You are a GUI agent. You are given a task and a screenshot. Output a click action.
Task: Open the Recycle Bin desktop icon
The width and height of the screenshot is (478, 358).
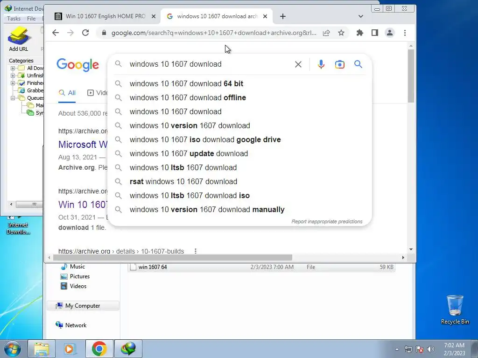point(455,310)
